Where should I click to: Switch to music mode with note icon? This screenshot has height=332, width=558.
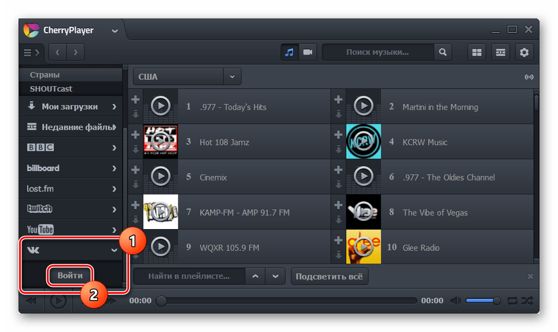pos(289,52)
